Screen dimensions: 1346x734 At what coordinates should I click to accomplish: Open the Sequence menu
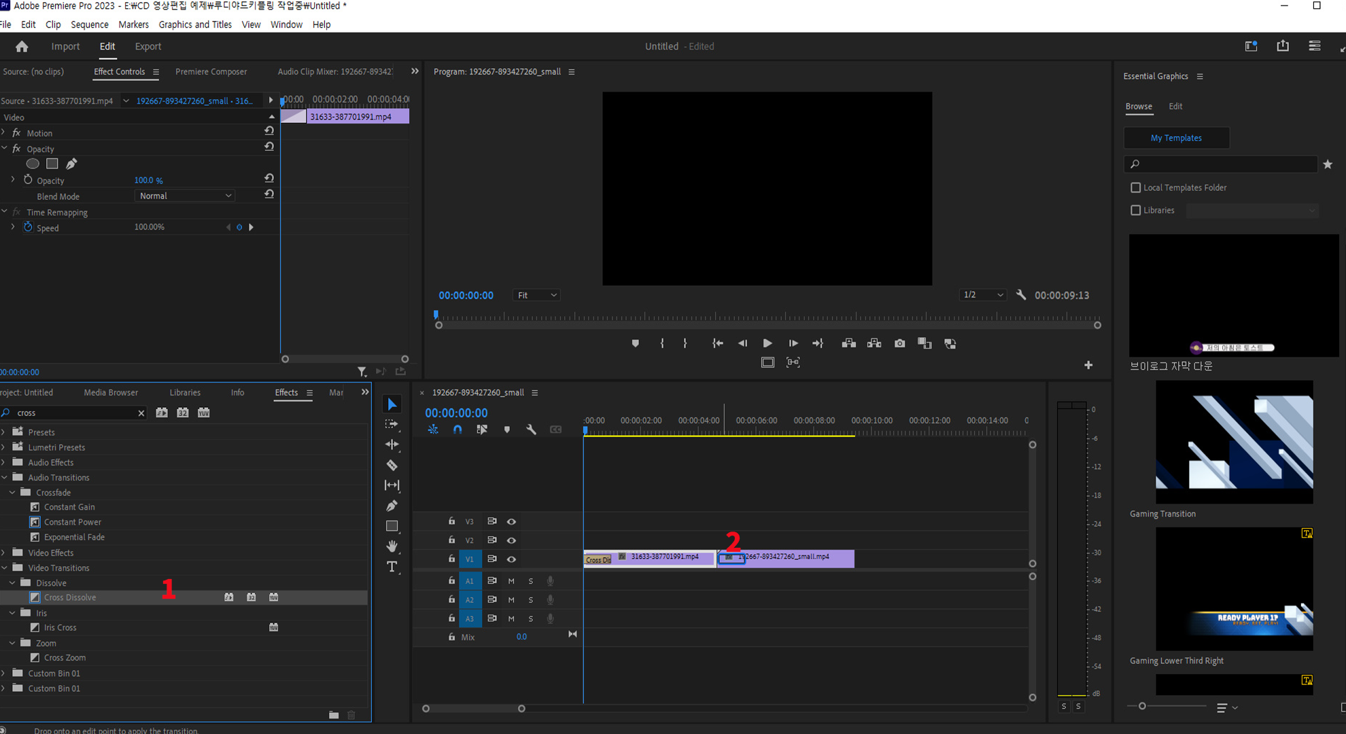coord(89,24)
